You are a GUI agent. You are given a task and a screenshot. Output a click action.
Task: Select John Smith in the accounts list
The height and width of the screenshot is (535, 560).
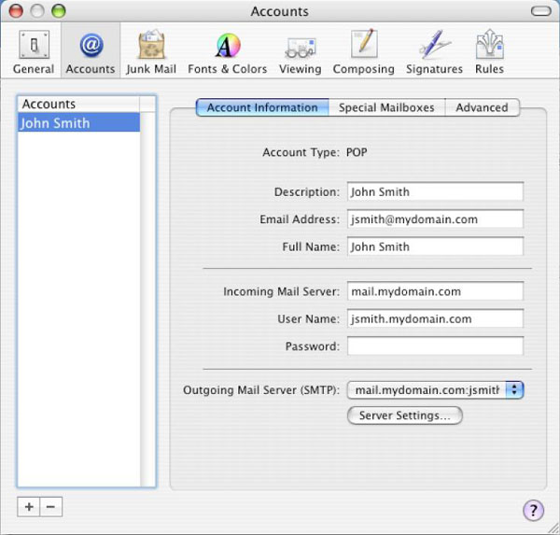click(78, 122)
